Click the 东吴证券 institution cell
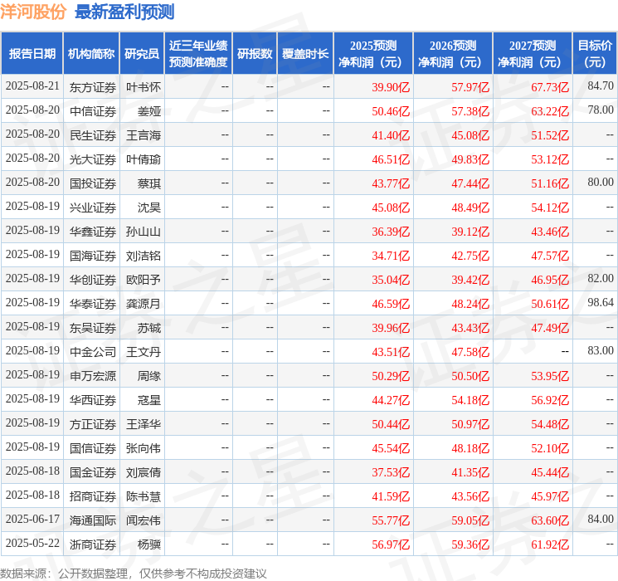618x581 pixels. point(93,328)
